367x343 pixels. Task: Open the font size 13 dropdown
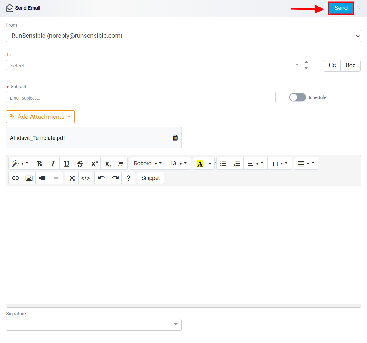pyautogui.click(x=178, y=163)
